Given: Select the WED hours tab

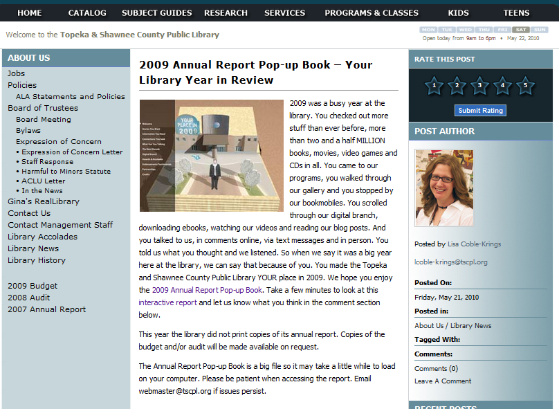Looking at the screenshot, I should [x=466, y=30].
